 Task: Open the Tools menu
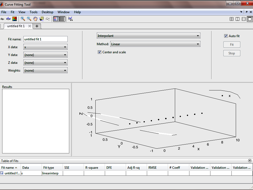pos(33,12)
